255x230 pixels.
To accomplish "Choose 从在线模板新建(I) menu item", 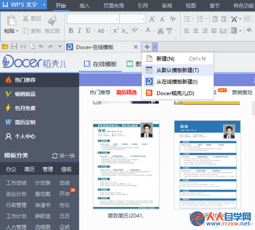I will pos(178,82).
